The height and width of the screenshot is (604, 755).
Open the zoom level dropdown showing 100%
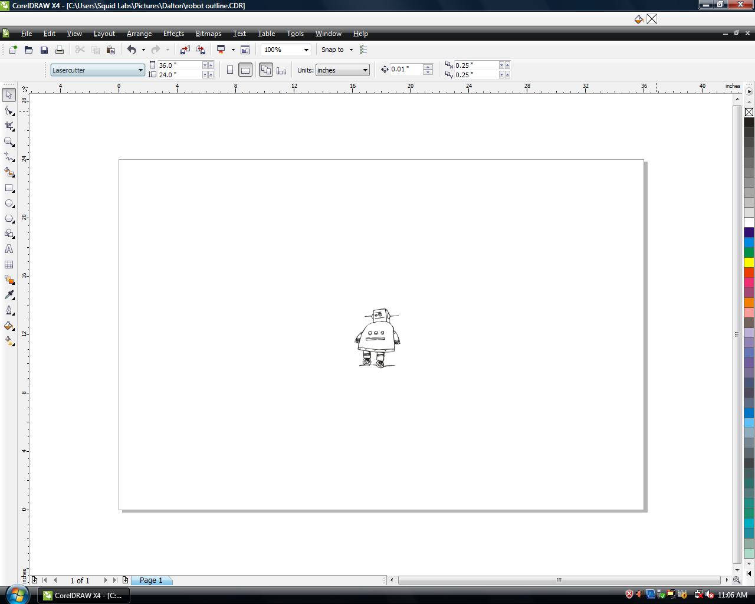[x=306, y=50]
